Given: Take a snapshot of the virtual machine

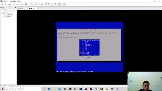Looking at the screenshot, I should coord(36,4).
